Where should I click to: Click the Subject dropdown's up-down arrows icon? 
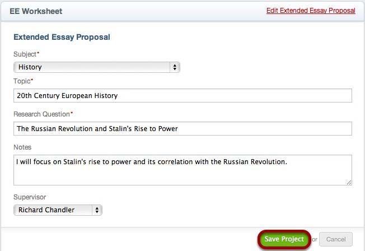pos(175,67)
